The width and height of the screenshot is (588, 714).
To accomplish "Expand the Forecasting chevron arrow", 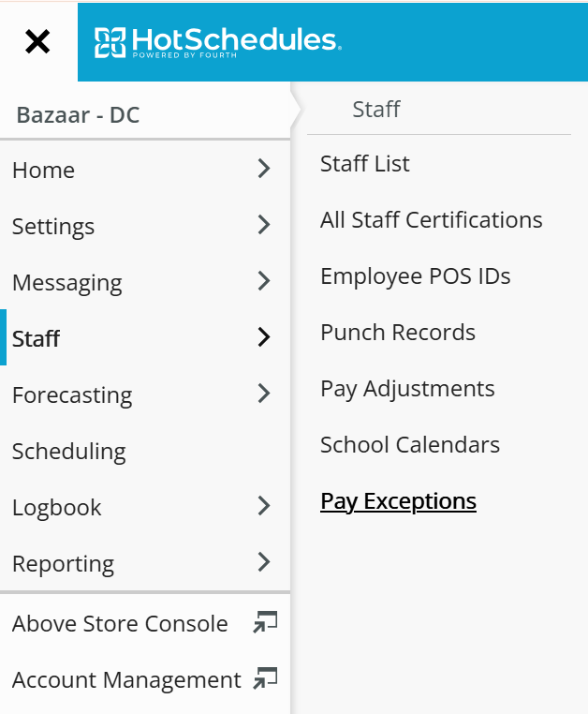I will coord(264,393).
